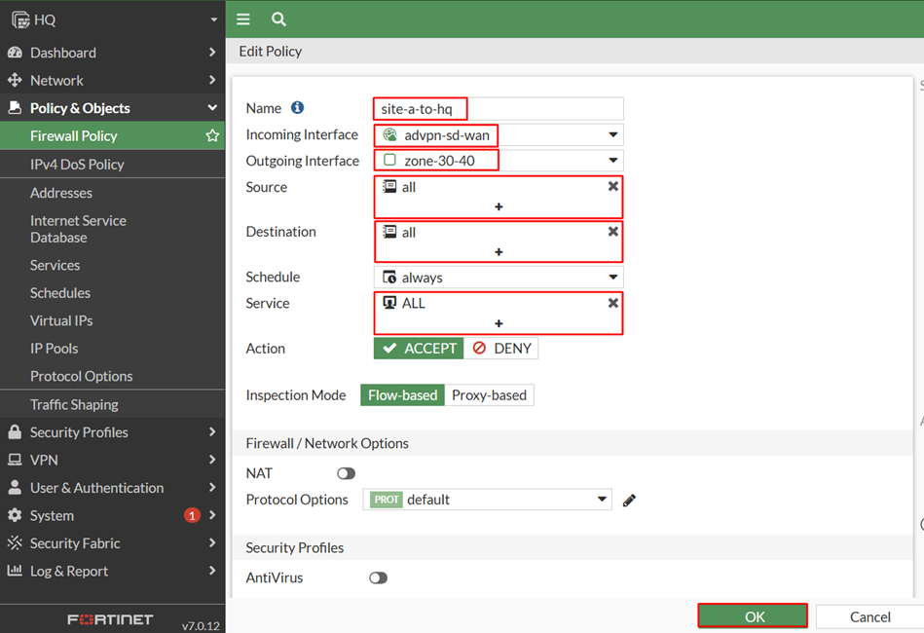The width and height of the screenshot is (924, 633).
Task: Click the Network arrows icon
Action: point(15,80)
